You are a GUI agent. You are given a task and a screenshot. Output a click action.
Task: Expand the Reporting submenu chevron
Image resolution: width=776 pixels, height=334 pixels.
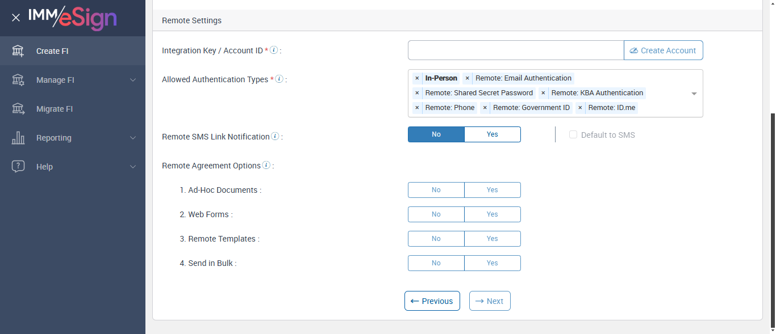tap(133, 138)
